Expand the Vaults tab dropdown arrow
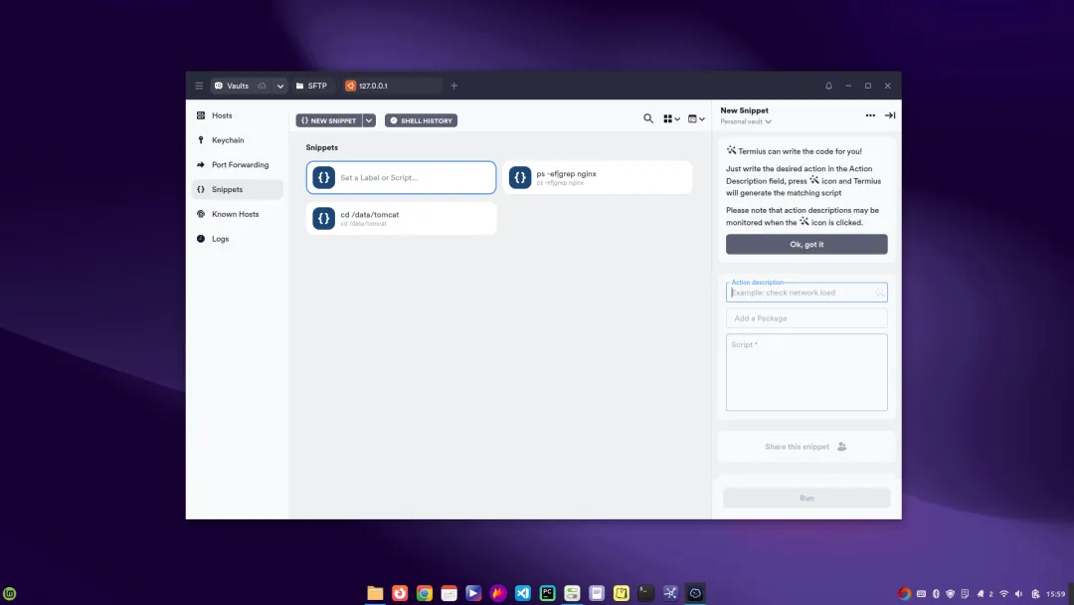1074x605 pixels. click(x=280, y=87)
